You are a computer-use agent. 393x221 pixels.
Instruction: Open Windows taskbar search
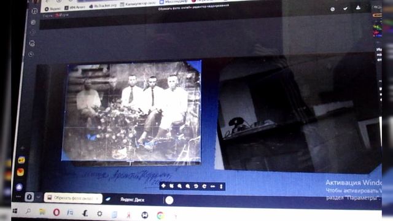[x=28, y=211]
